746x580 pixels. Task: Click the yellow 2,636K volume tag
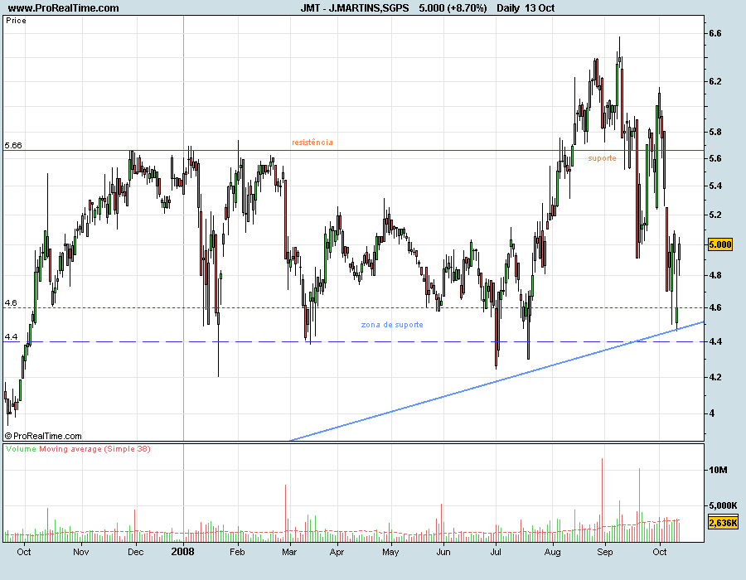(x=723, y=523)
